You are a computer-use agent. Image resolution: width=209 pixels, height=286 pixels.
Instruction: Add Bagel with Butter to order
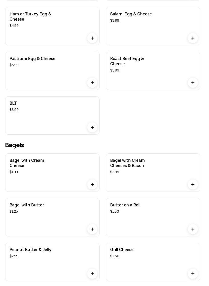[x=92, y=229]
